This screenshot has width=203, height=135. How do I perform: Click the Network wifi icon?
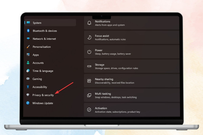tap(28, 38)
